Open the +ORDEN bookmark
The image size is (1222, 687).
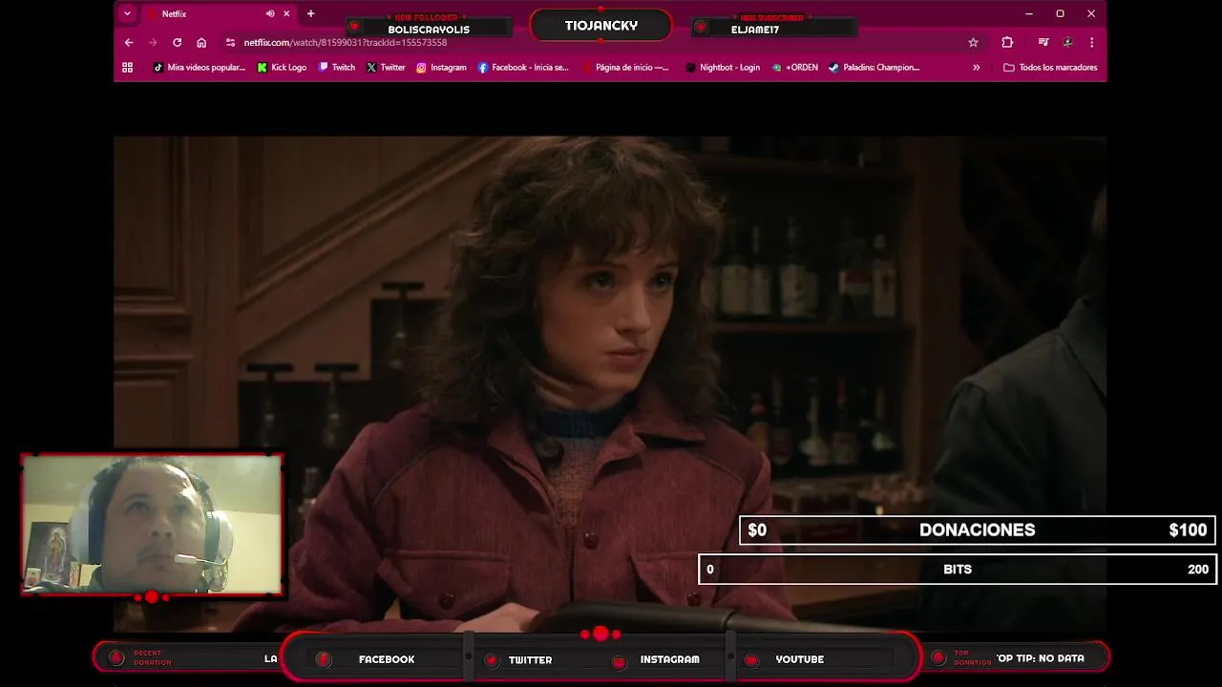tap(795, 67)
